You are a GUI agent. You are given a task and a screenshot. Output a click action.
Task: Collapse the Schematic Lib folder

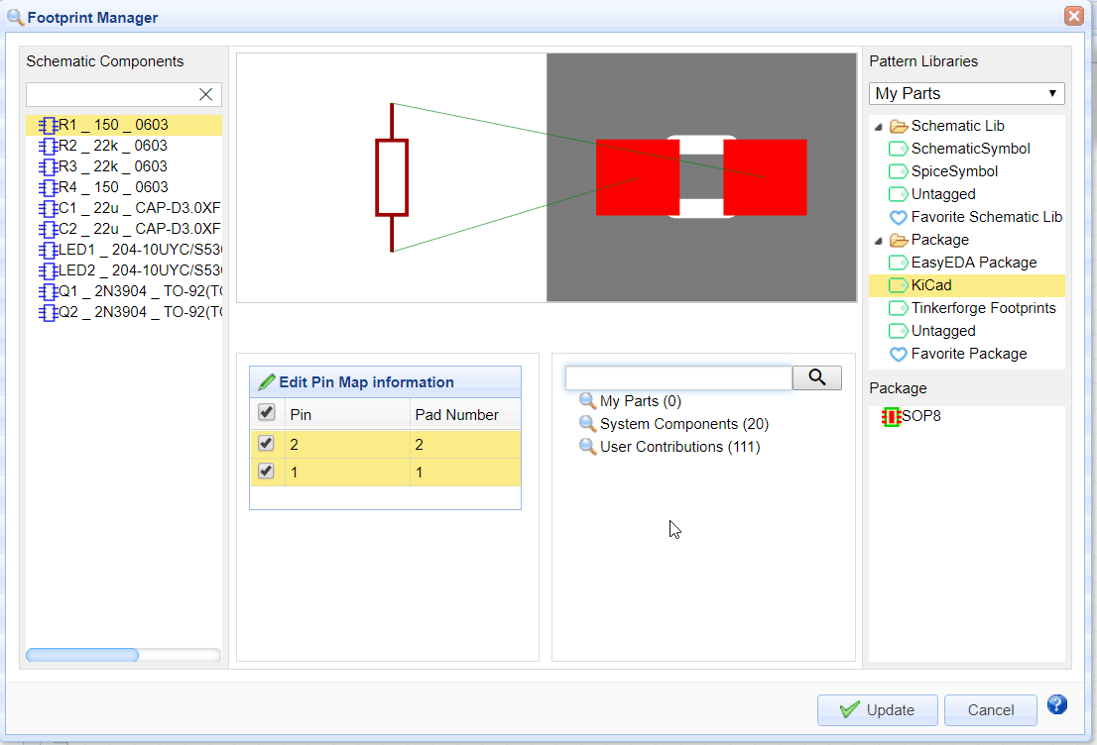point(878,127)
